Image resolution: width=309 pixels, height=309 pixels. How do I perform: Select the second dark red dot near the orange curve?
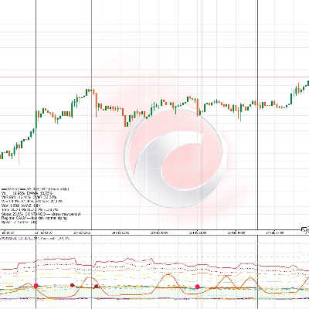tap(96, 286)
